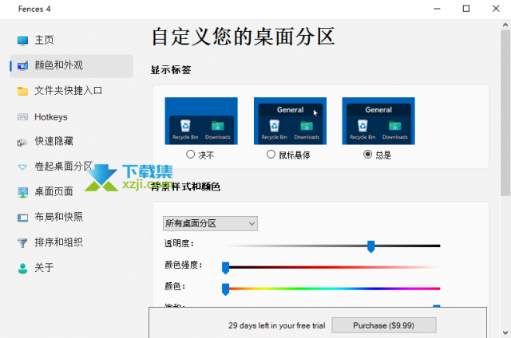This screenshot has height=338, width=511.
Task: Click the 颜色 hue slider handle
Action: pos(225,289)
